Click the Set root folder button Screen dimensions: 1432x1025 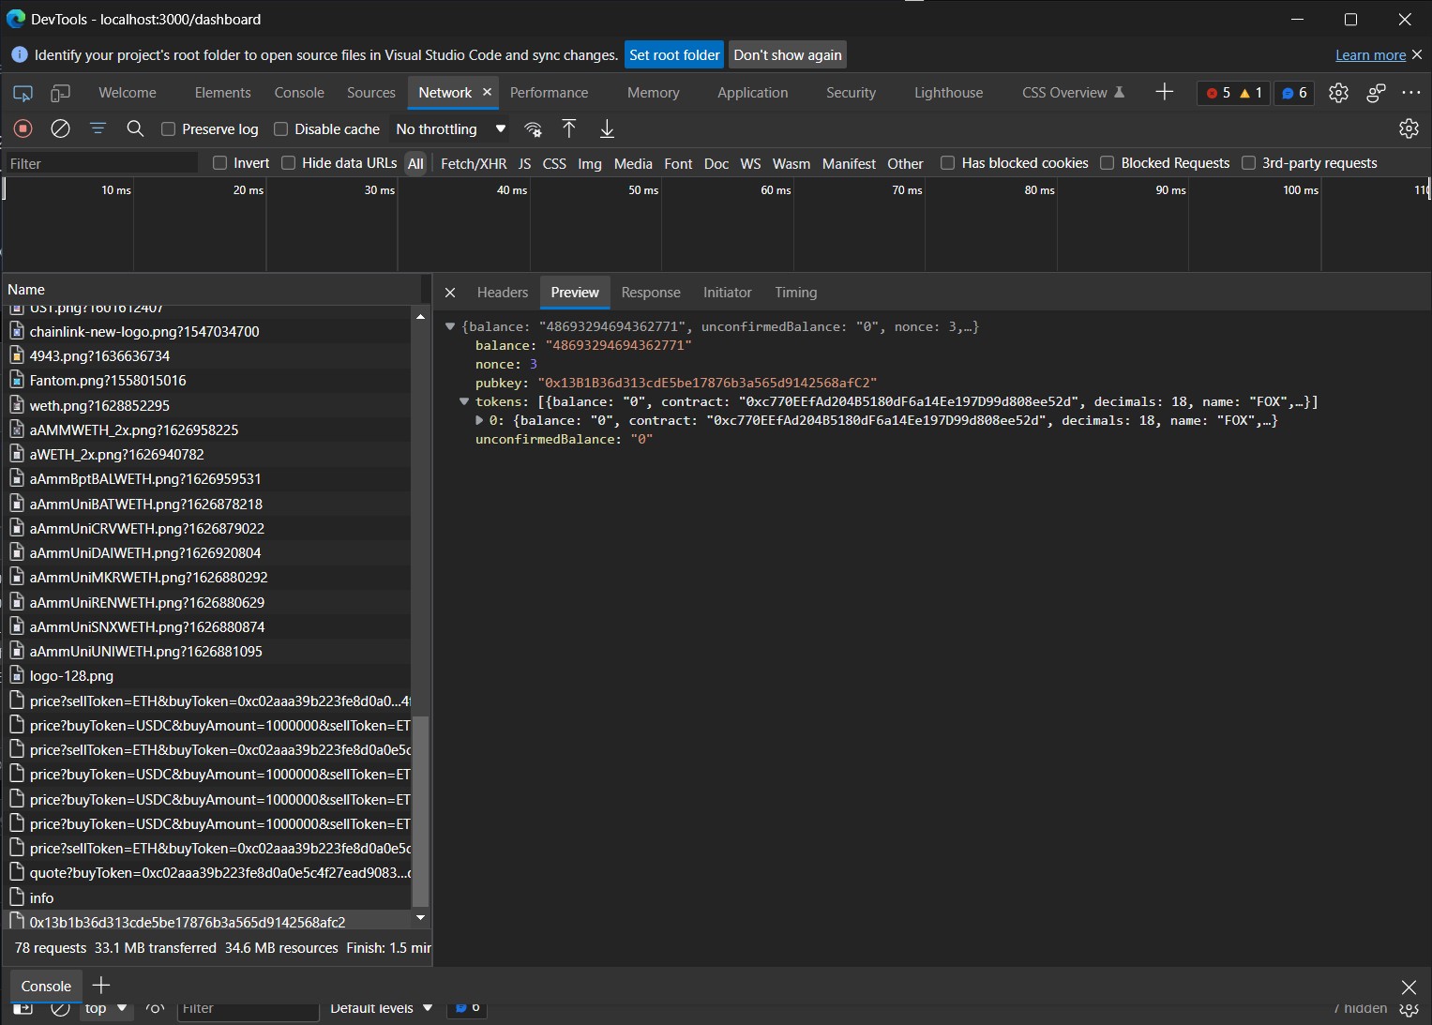pyautogui.click(x=673, y=54)
